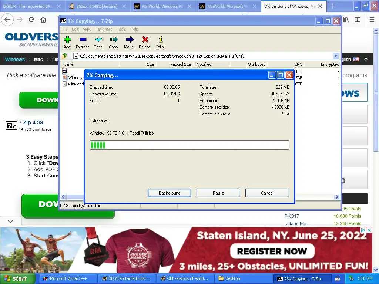Viewport: 379px width, 284px height.
Task: Select the winworld file row
Action: click(x=73, y=84)
